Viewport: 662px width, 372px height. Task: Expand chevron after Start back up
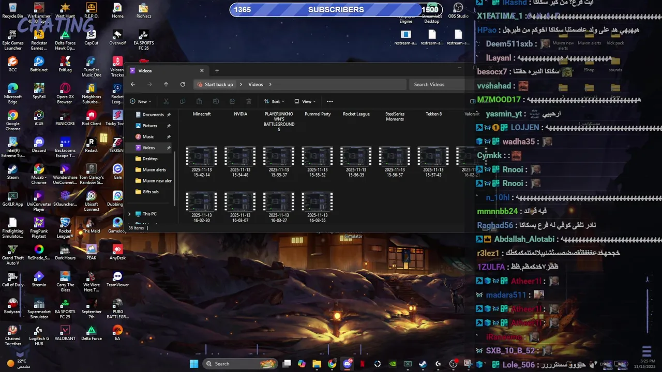tap(240, 84)
